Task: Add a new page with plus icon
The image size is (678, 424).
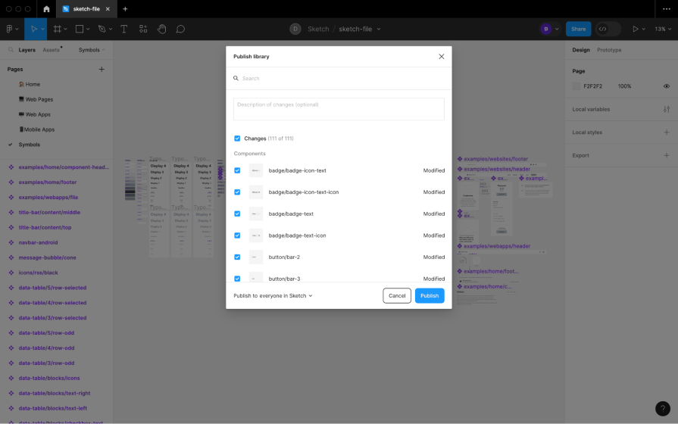Action: tap(102, 69)
